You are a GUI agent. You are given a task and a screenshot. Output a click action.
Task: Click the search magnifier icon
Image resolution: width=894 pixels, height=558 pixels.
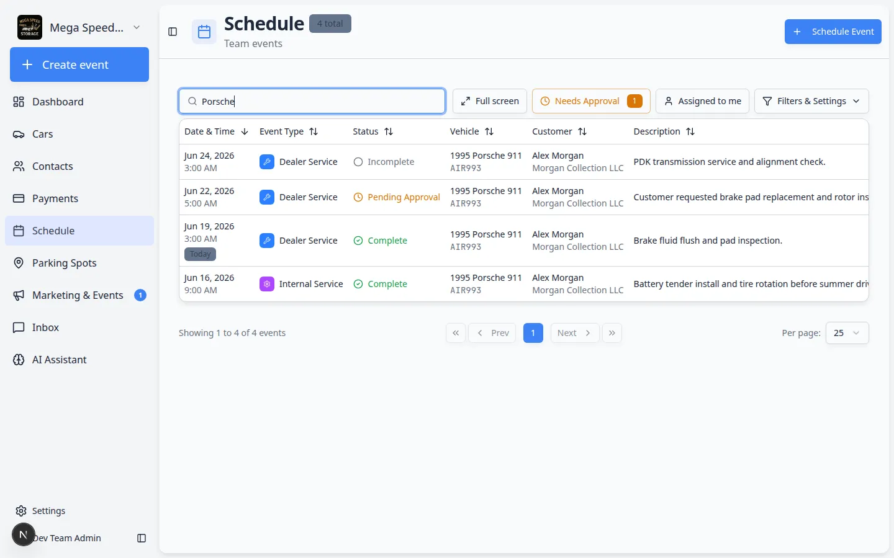point(192,101)
